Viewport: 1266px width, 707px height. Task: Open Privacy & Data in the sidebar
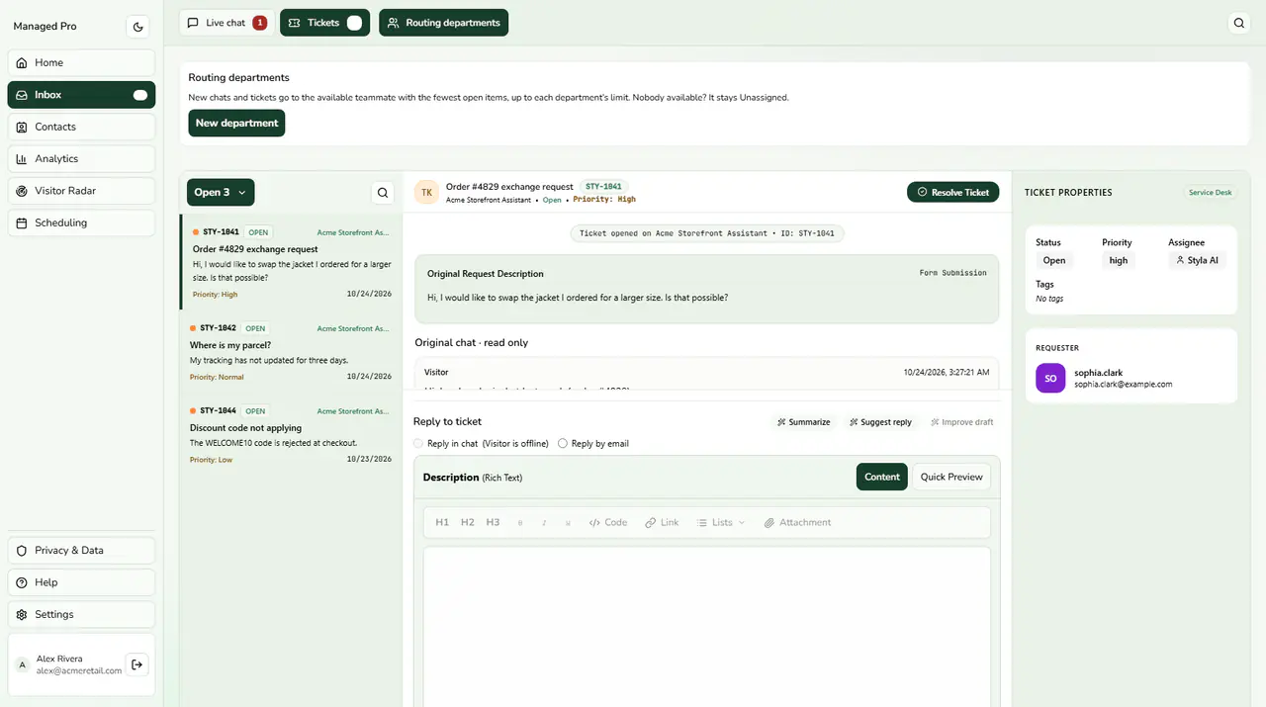tap(81, 550)
